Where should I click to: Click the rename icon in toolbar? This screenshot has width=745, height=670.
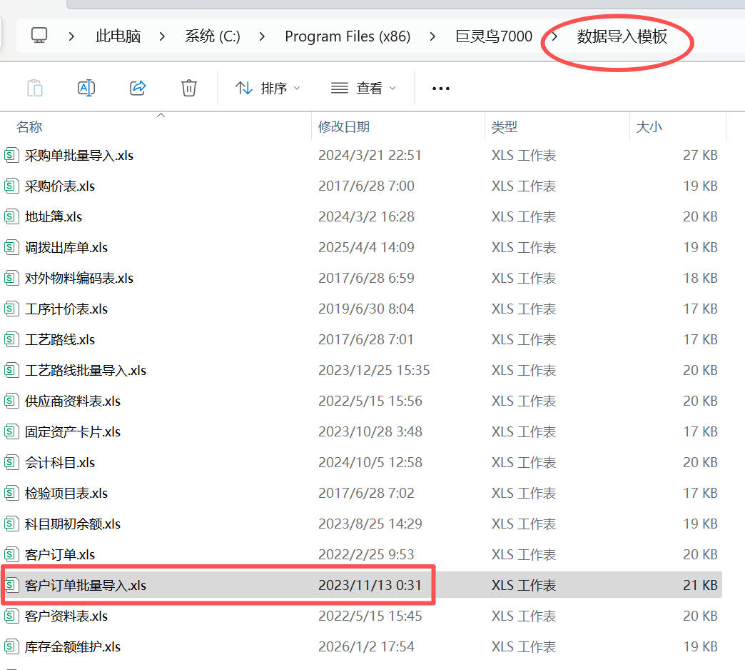point(86,88)
